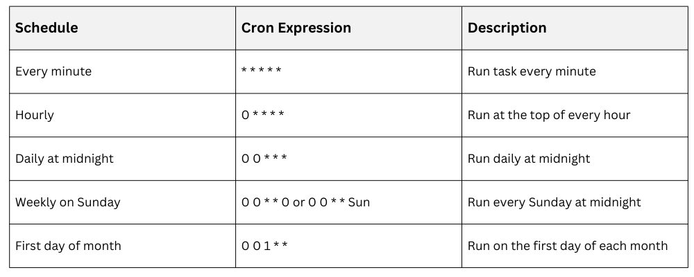The width and height of the screenshot is (694, 277).
Task: Select the "0 0 * * *" cron expression
Action: 264,159
